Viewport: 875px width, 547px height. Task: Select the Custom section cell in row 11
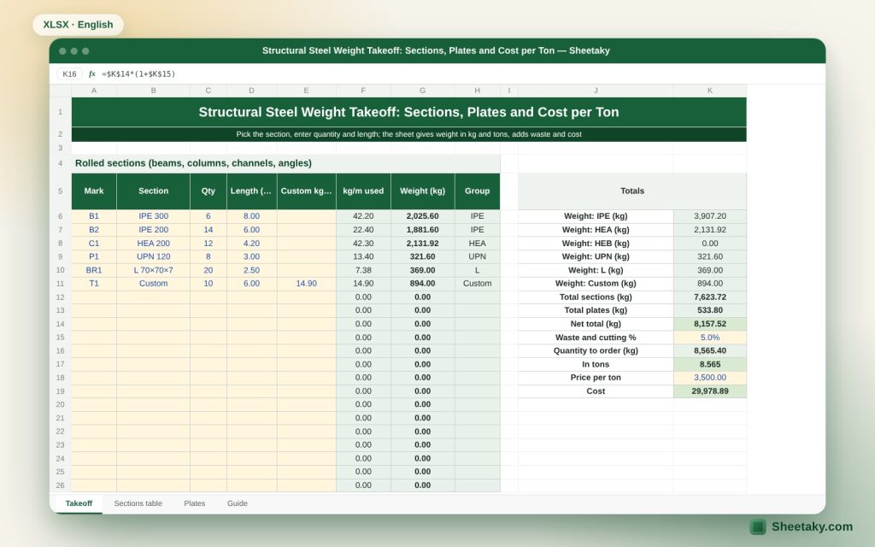(154, 284)
